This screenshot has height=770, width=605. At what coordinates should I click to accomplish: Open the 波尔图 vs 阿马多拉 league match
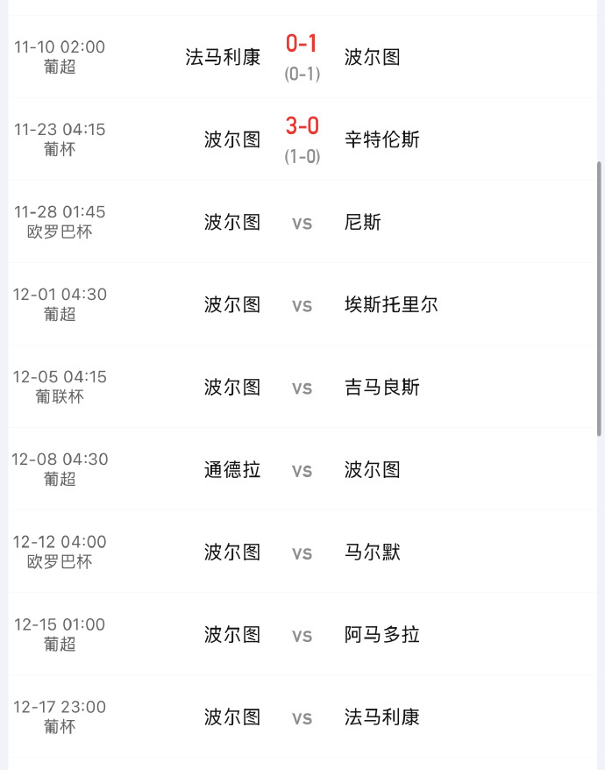pyautogui.click(x=302, y=634)
